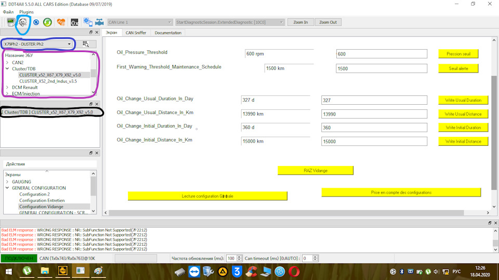This screenshot has width=499, height=280.
Task: Click the Oil_Pressure_Threshold input showing 600
Action: [x=382, y=54]
